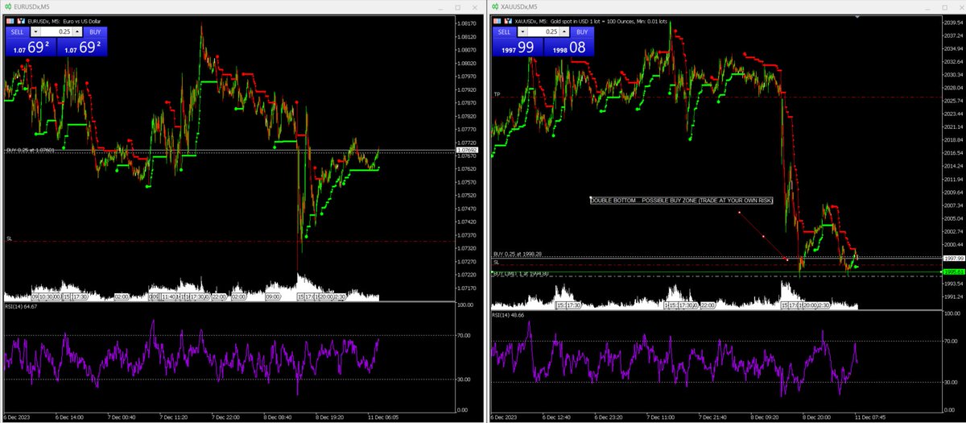This screenshot has height=423, width=966.
Task: Click the '8 Dec 09:20' time label on XAUUSD
Action: pyautogui.click(x=764, y=418)
